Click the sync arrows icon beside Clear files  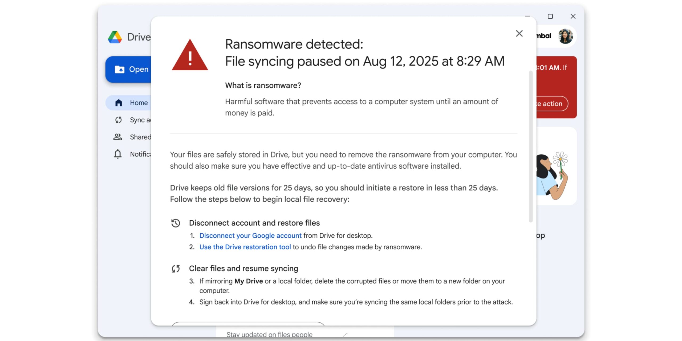176,269
